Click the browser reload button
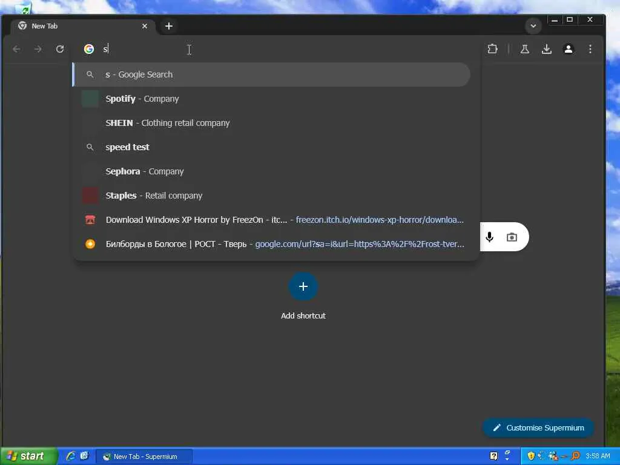Image resolution: width=620 pixels, height=465 pixels. point(60,49)
